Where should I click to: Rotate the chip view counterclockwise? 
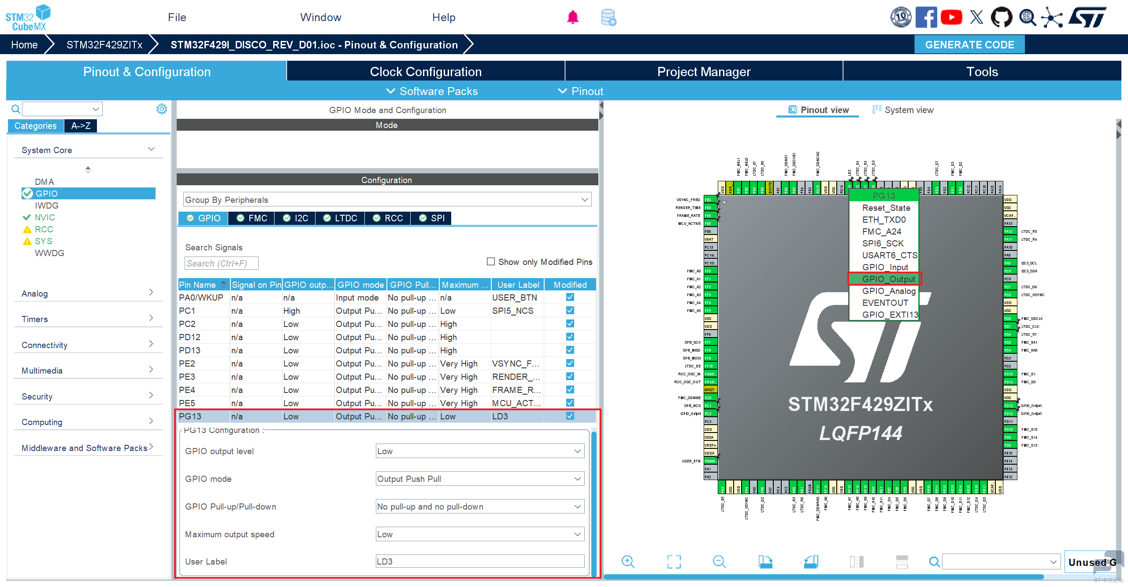click(x=811, y=561)
